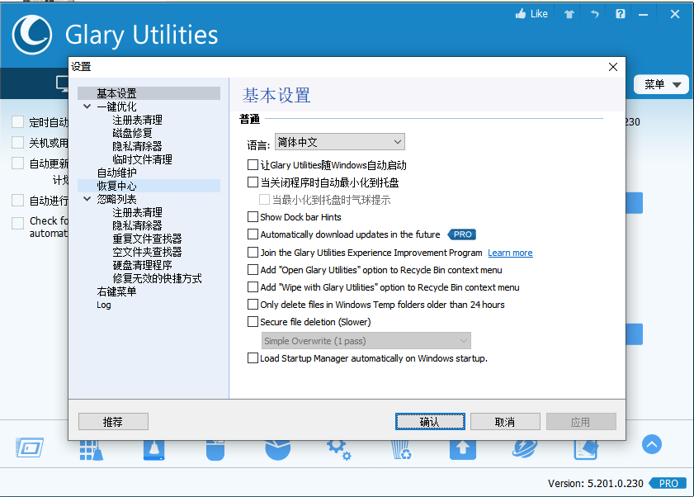Open the Simple Overwrite (1 pass) dropdown
Image resolution: width=694 pixels, height=497 pixels.
[x=366, y=341]
